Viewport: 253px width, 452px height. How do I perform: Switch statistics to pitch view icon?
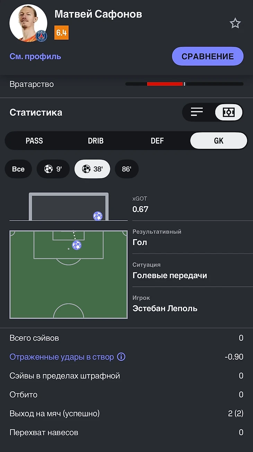coord(228,112)
